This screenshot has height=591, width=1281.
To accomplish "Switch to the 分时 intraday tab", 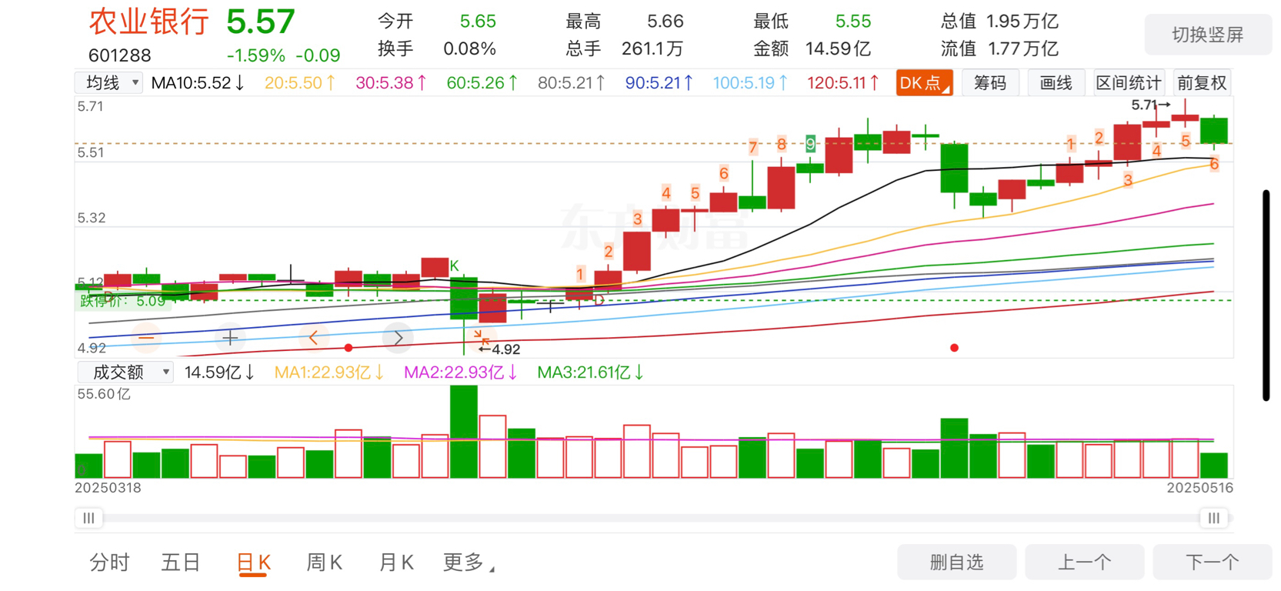I will pyautogui.click(x=109, y=563).
